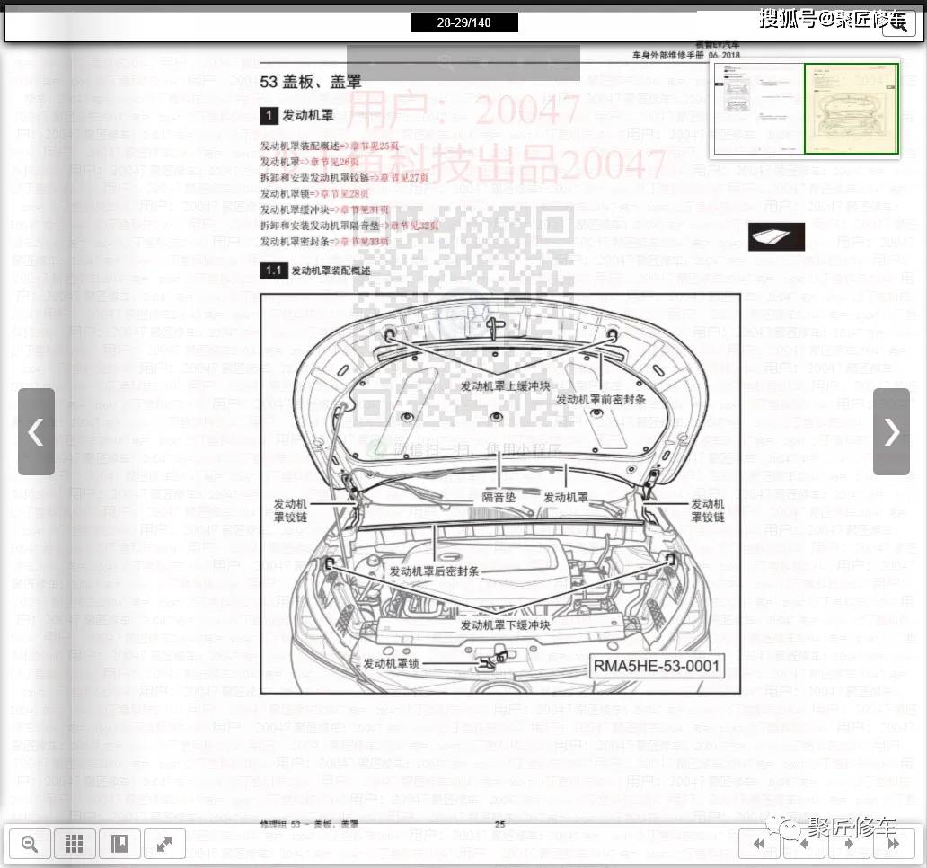Click the page indicator 28-29/140

pyautogui.click(x=464, y=22)
